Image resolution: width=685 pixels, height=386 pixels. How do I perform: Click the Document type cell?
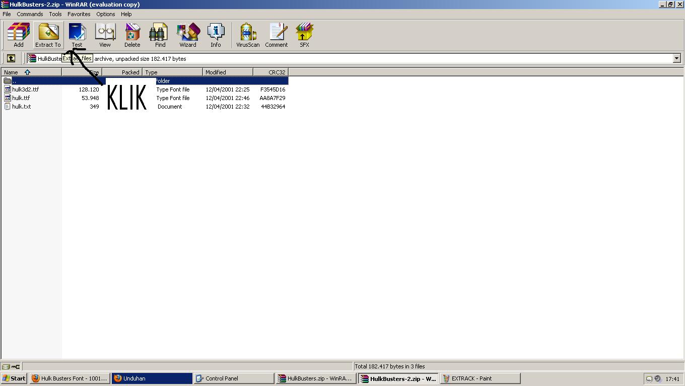pyautogui.click(x=170, y=107)
